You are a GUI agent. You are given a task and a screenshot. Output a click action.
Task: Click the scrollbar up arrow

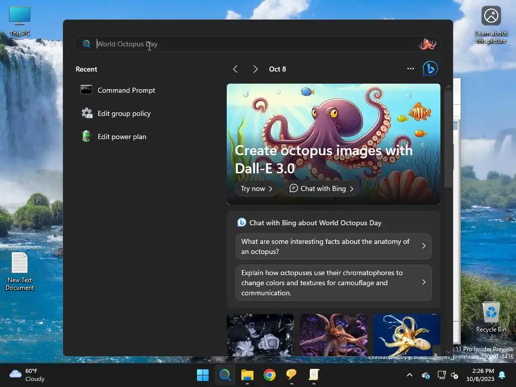tap(448, 87)
